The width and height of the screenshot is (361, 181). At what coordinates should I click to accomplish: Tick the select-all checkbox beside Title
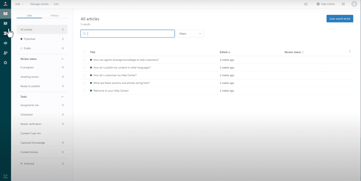(84, 52)
